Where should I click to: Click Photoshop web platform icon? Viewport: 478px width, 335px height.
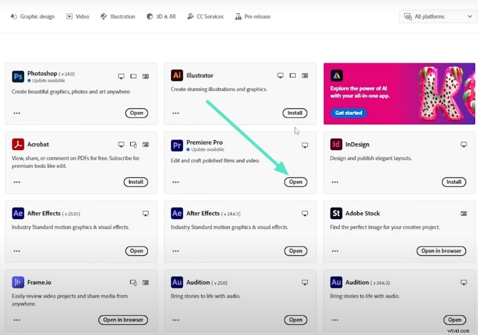point(146,77)
